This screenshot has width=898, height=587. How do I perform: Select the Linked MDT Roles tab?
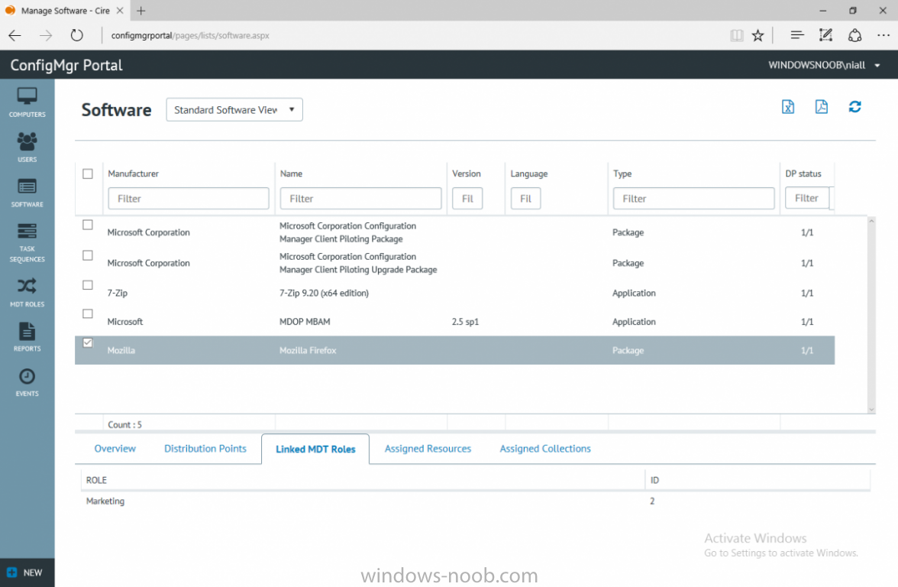(x=315, y=449)
